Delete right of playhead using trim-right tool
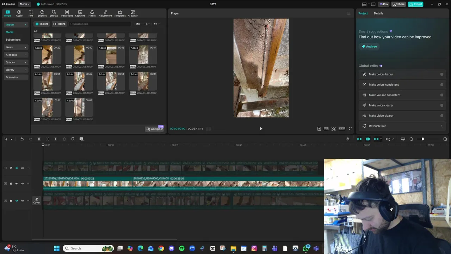Screen dimensions: 451x254 56,139
